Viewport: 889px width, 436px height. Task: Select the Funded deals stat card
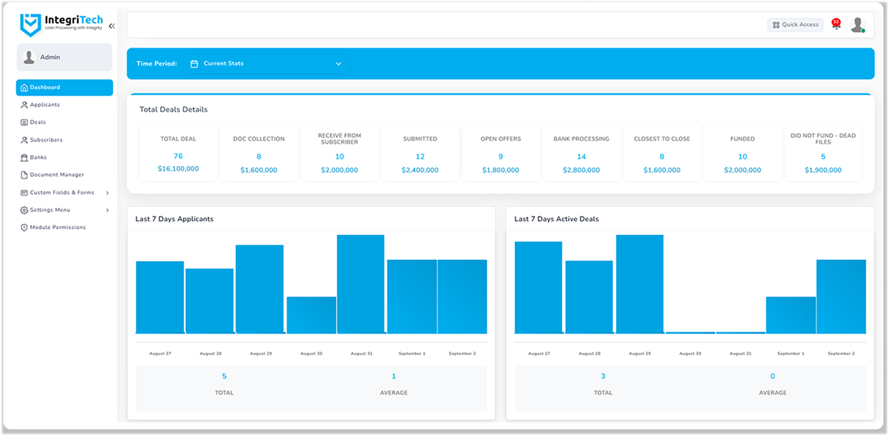pos(742,152)
